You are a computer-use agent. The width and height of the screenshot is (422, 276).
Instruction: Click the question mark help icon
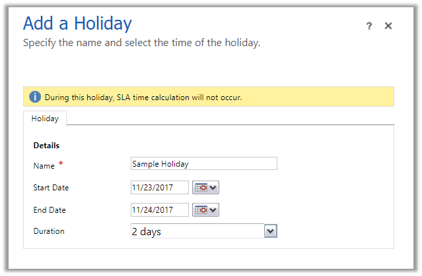[369, 26]
